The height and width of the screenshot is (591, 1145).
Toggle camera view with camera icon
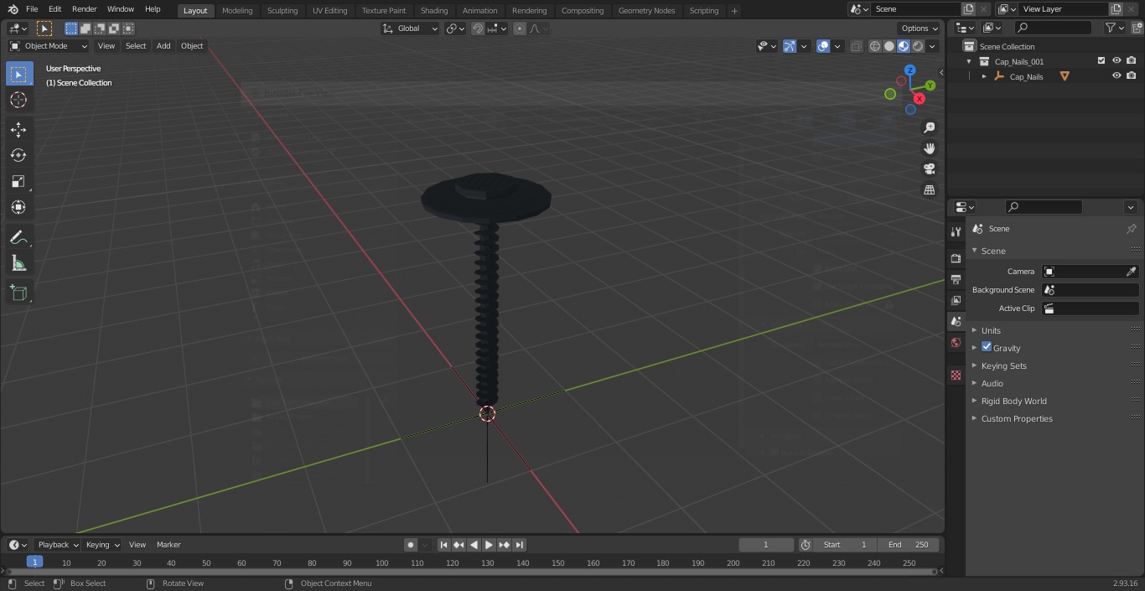point(929,169)
